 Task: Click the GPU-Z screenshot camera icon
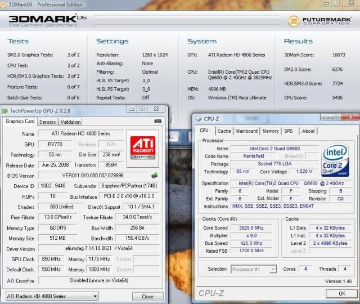point(157,121)
